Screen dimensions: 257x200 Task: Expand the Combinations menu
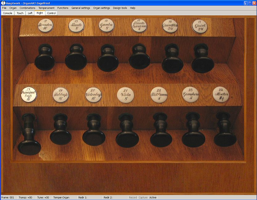27,8
